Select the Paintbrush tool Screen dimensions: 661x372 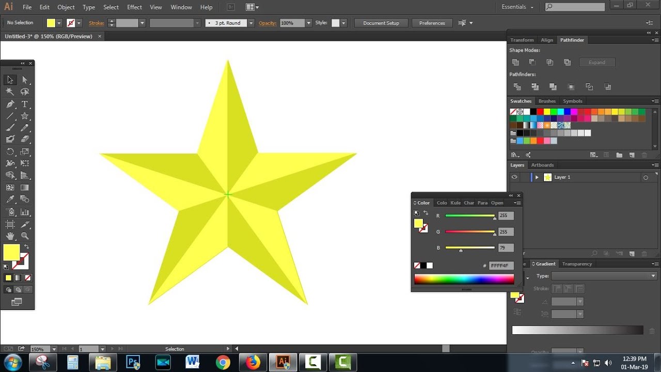coord(10,128)
